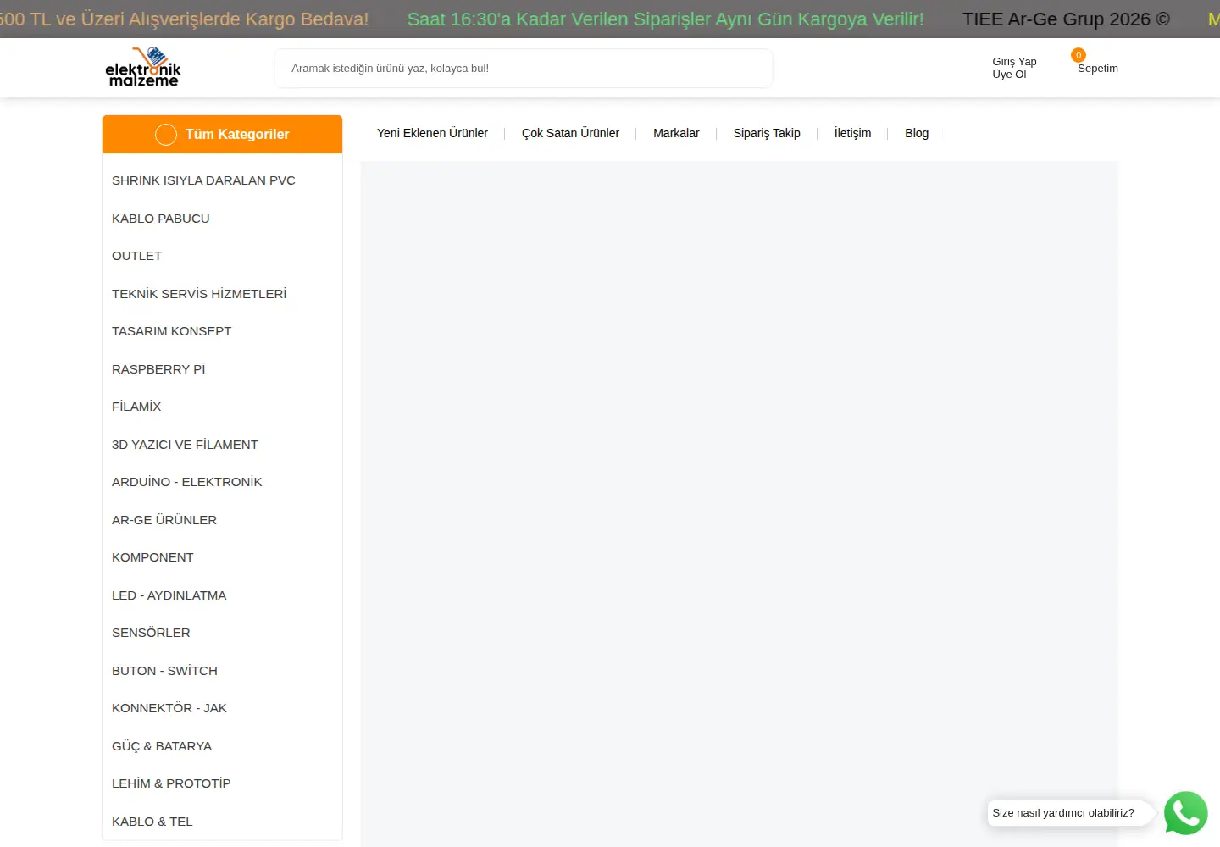
Task: Select the FİLAMİX category
Action: point(136,407)
